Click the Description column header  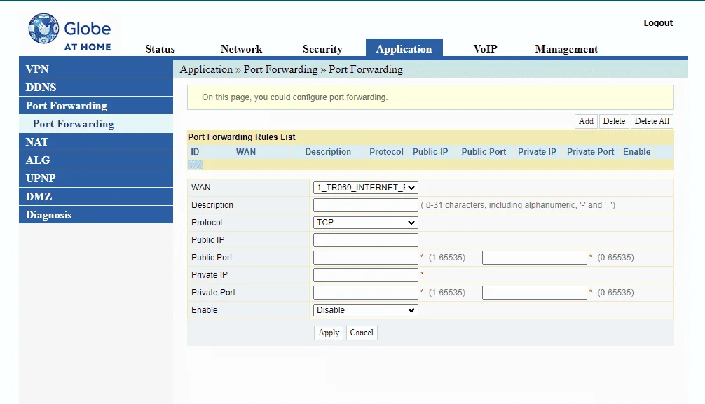328,152
